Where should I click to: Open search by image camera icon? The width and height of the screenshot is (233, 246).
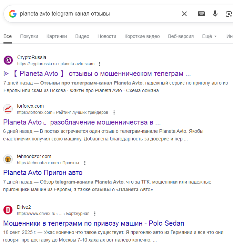point(229,14)
